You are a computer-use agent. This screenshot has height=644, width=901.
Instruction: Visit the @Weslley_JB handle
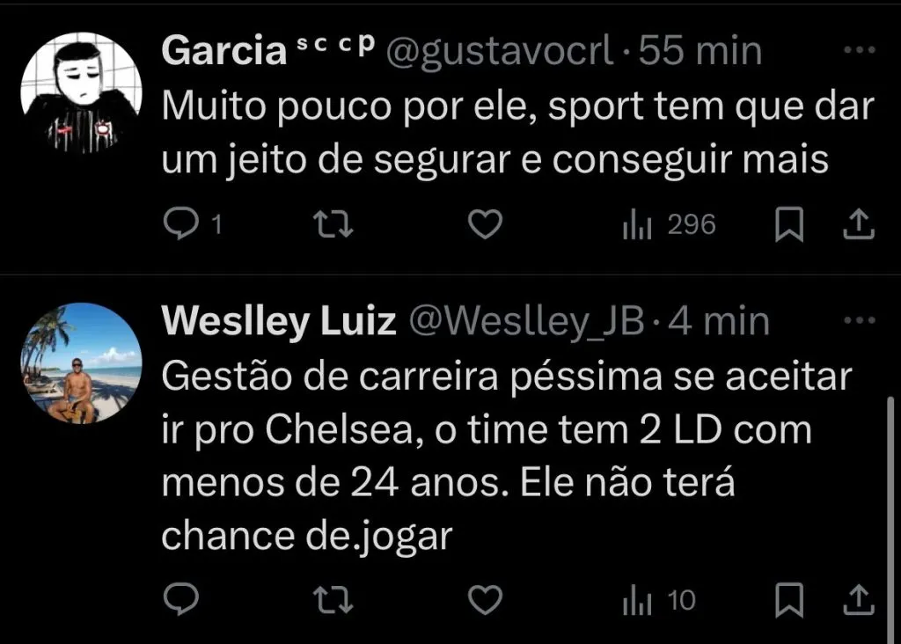526,323
